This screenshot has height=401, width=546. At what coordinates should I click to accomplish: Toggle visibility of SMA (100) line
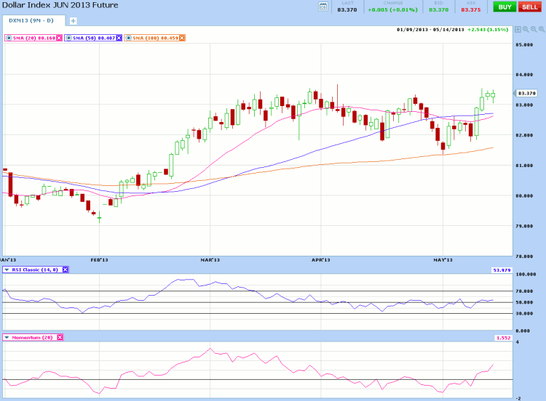(x=127, y=38)
